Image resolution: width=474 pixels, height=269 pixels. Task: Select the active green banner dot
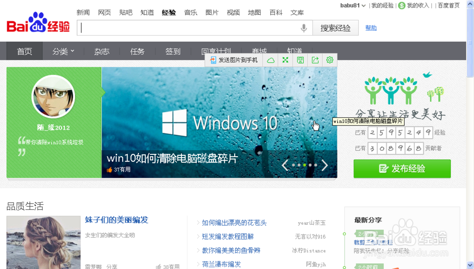pyautogui.click(x=305, y=165)
